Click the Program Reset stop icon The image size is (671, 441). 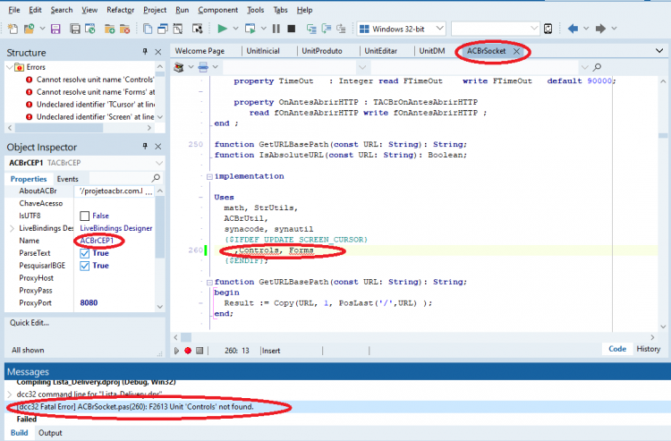(x=292, y=29)
